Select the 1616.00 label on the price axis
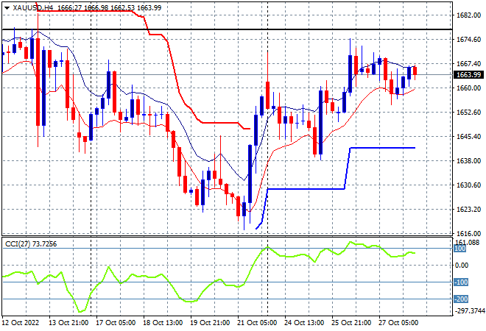 (468, 234)
